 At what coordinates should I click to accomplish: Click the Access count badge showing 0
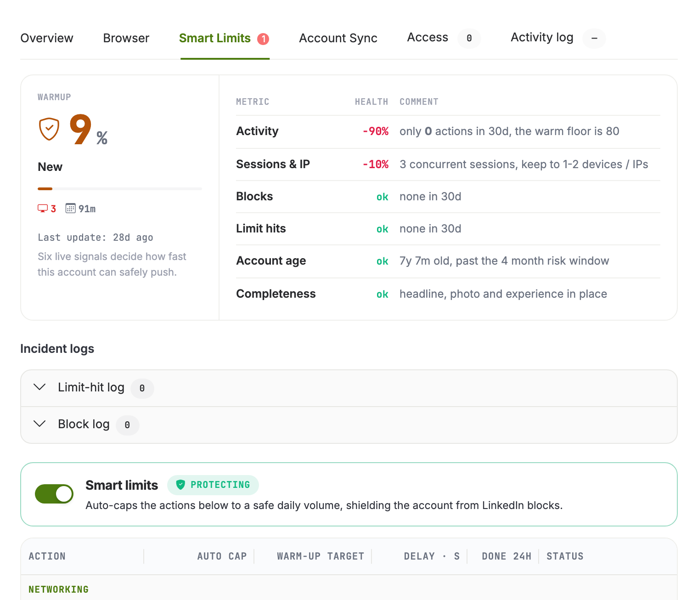(469, 38)
